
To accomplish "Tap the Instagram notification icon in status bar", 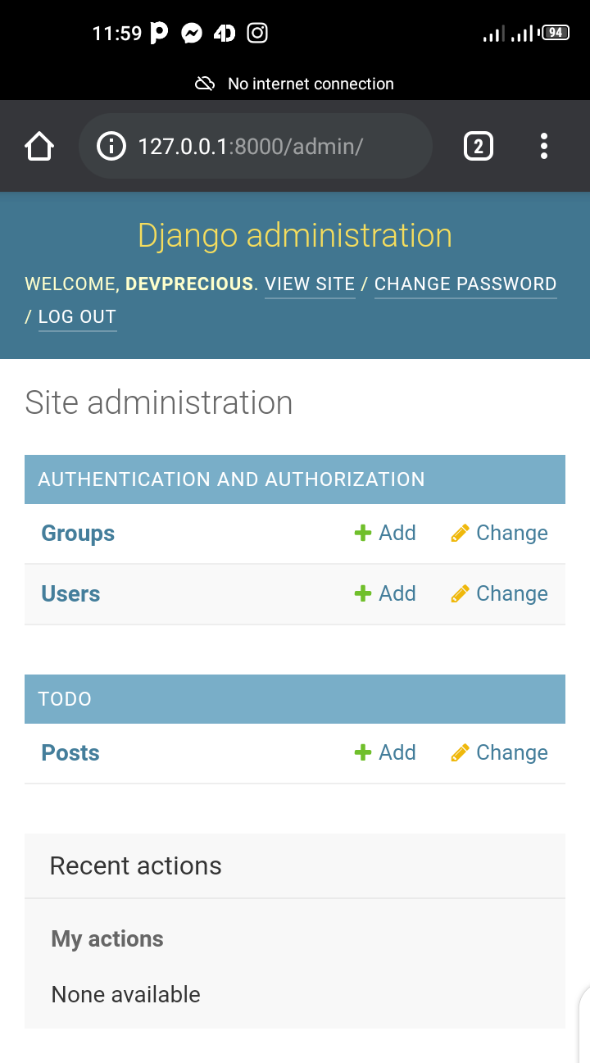I will tap(257, 33).
